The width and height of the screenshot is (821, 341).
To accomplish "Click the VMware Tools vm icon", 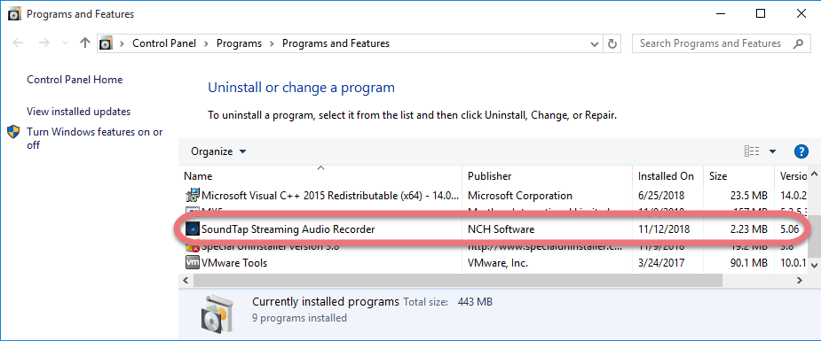I will (x=193, y=263).
